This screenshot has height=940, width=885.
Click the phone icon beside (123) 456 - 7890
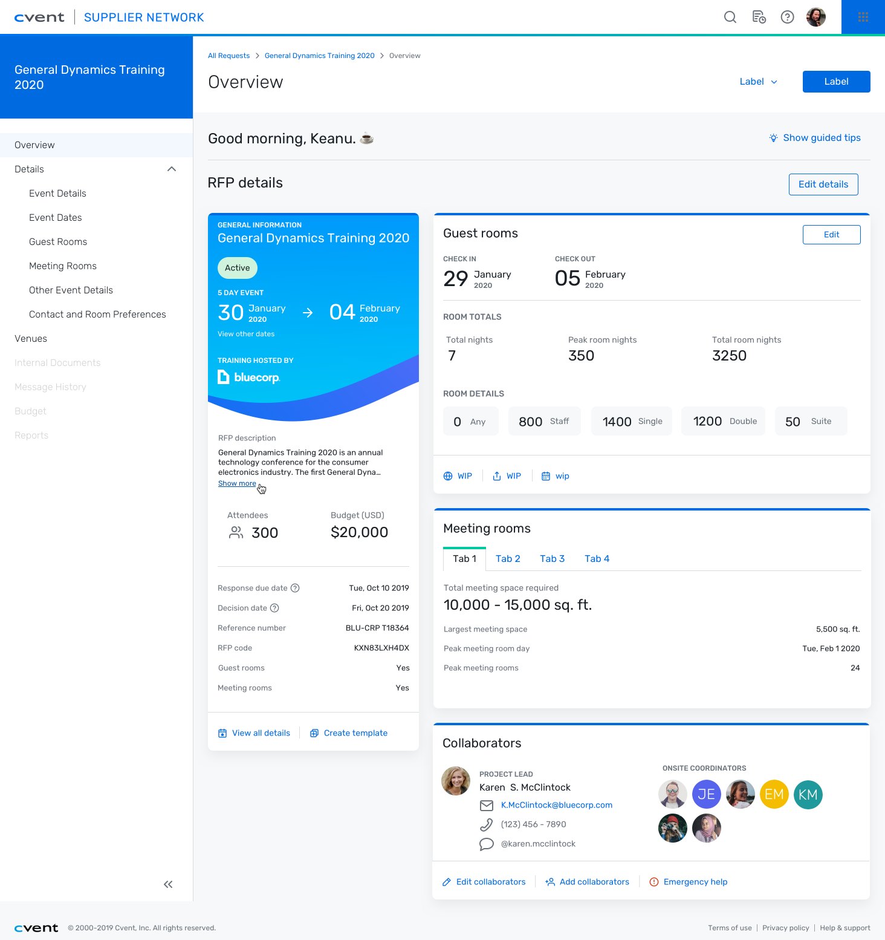pos(486,824)
